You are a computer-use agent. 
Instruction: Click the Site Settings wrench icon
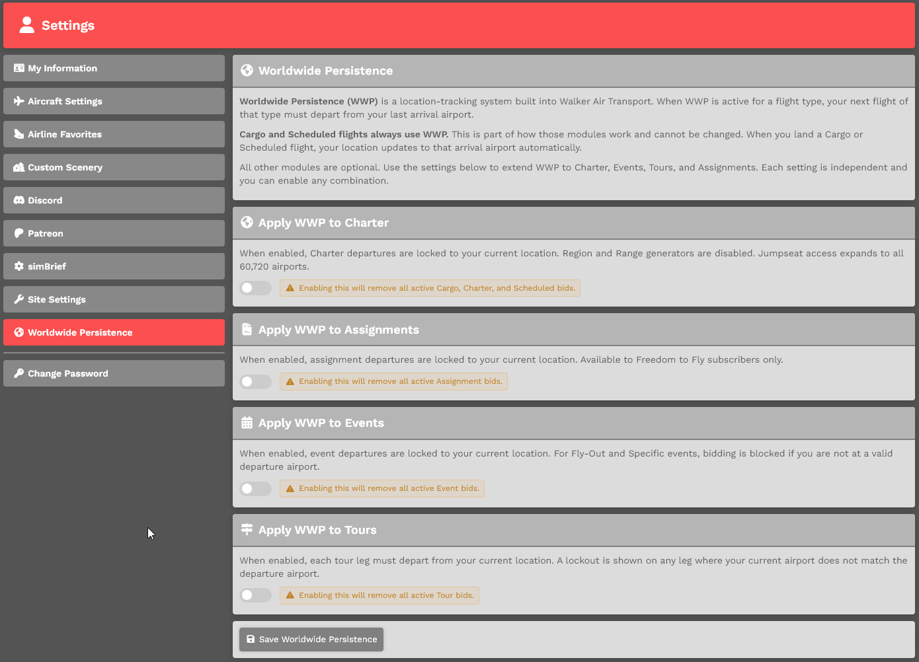click(x=19, y=299)
